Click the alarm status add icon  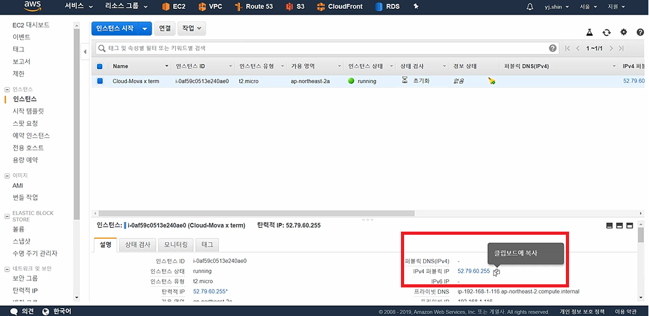[492, 81]
